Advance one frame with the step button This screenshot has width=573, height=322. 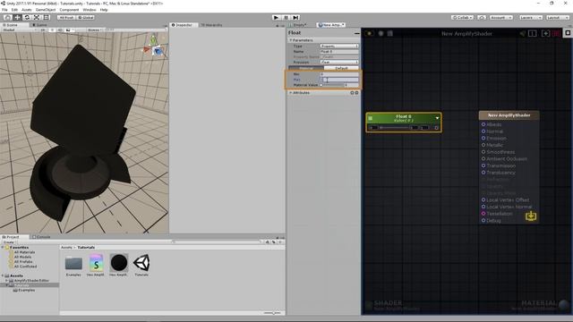click(296, 18)
